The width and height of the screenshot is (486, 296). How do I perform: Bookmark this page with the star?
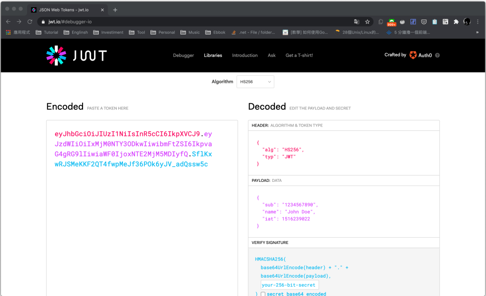(367, 22)
